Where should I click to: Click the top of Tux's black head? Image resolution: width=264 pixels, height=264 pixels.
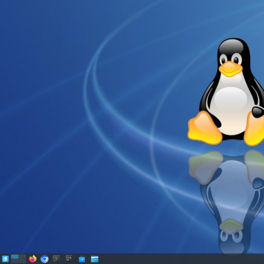click(x=232, y=44)
